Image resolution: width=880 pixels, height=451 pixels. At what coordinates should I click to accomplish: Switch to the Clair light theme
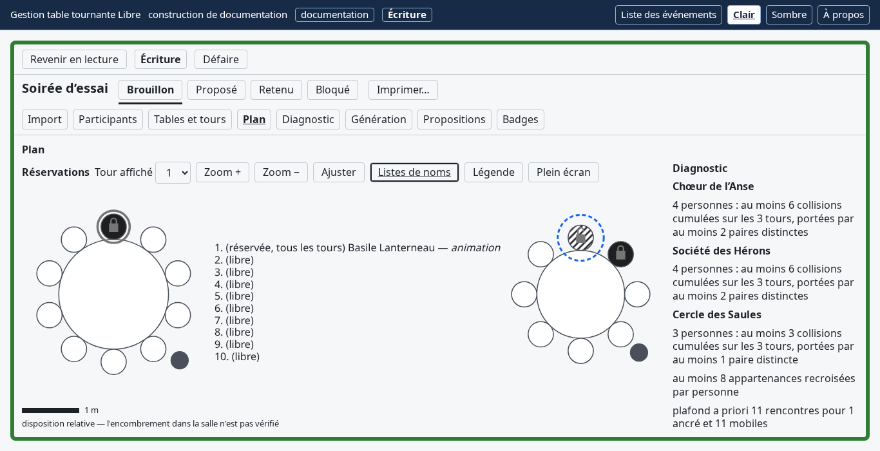pyautogui.click(x=744, y=15)
